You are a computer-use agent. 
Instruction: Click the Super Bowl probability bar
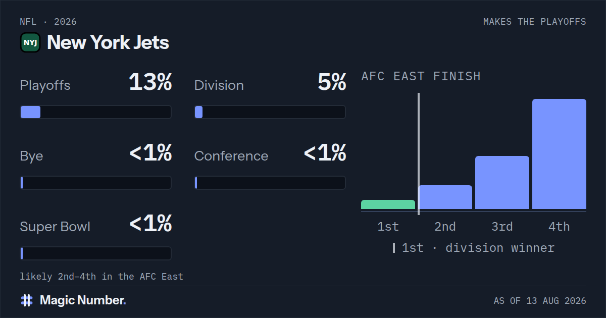pyautogui.click(x=95, y=253)
